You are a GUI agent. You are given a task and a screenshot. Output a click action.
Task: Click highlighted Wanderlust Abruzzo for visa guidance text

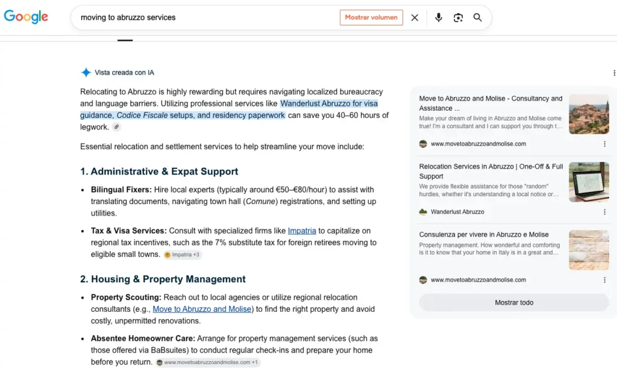329,104
